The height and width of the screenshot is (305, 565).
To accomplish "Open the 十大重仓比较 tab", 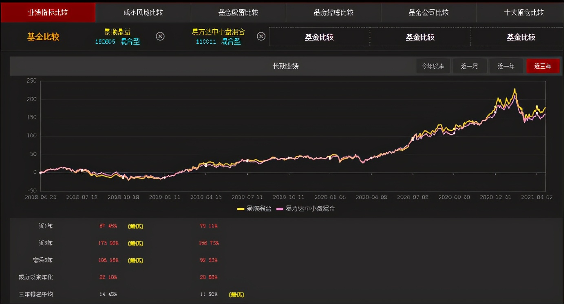I will (523, 12).
